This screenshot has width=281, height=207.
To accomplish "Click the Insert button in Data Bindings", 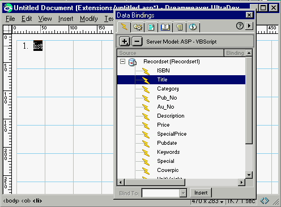I will click(201, 193).
